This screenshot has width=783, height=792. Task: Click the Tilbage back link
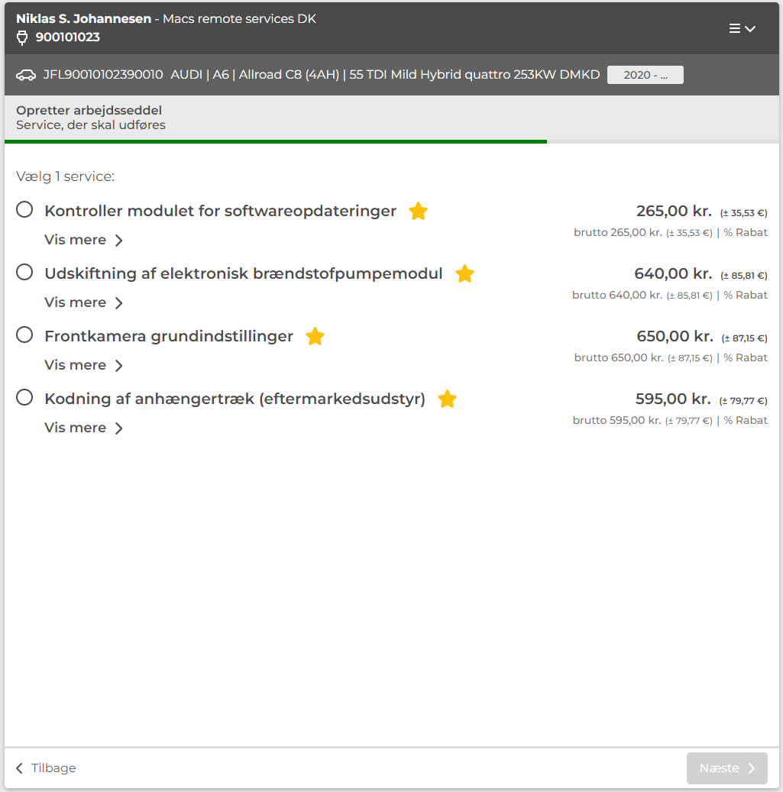click(46, 768)
